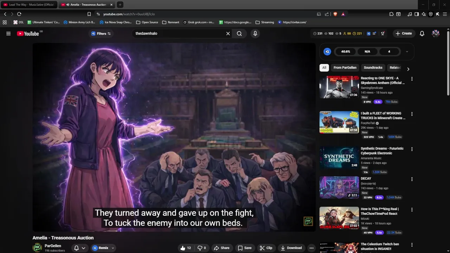Expand the Remix dropdown arrow
This screenshot has width=450, height=253.
tap(112, 248)
